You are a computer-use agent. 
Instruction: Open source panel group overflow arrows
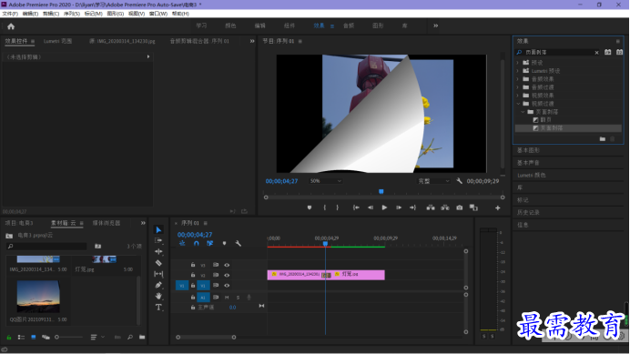[x=252, y=41]
